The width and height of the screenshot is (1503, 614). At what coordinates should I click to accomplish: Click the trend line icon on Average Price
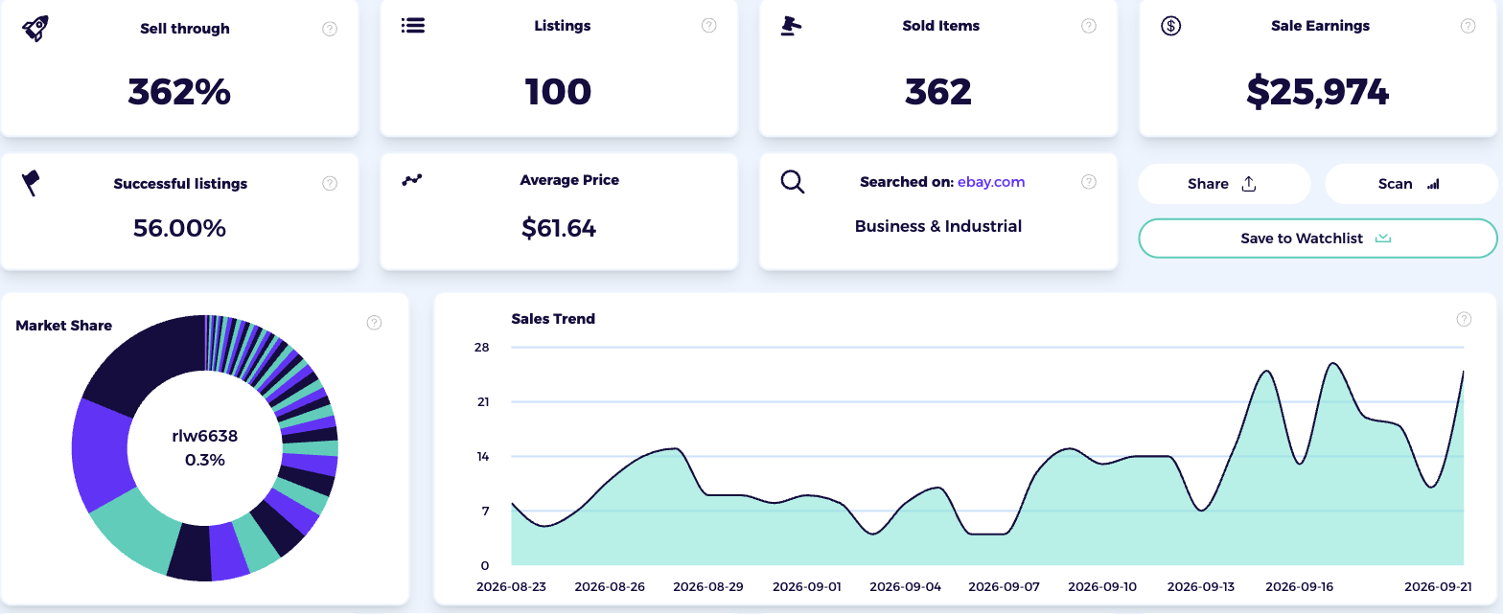[x=412, y=179]
